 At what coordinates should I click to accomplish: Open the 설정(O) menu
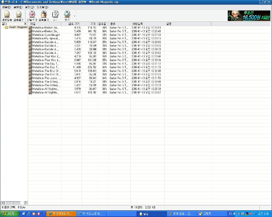click(x=29, y=7)
